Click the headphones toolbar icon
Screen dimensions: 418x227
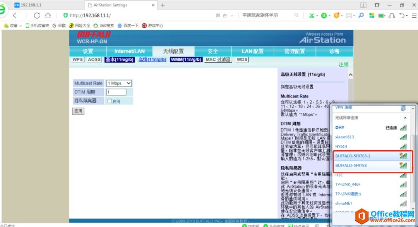(392, 15)
